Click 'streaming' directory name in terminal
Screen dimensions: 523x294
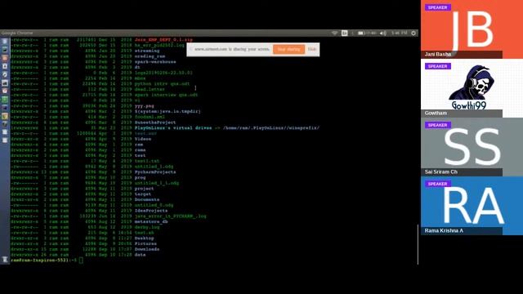[147, 51]
